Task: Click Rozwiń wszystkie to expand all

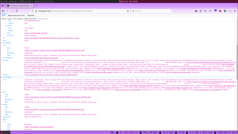Action: (x=30, y=19)
